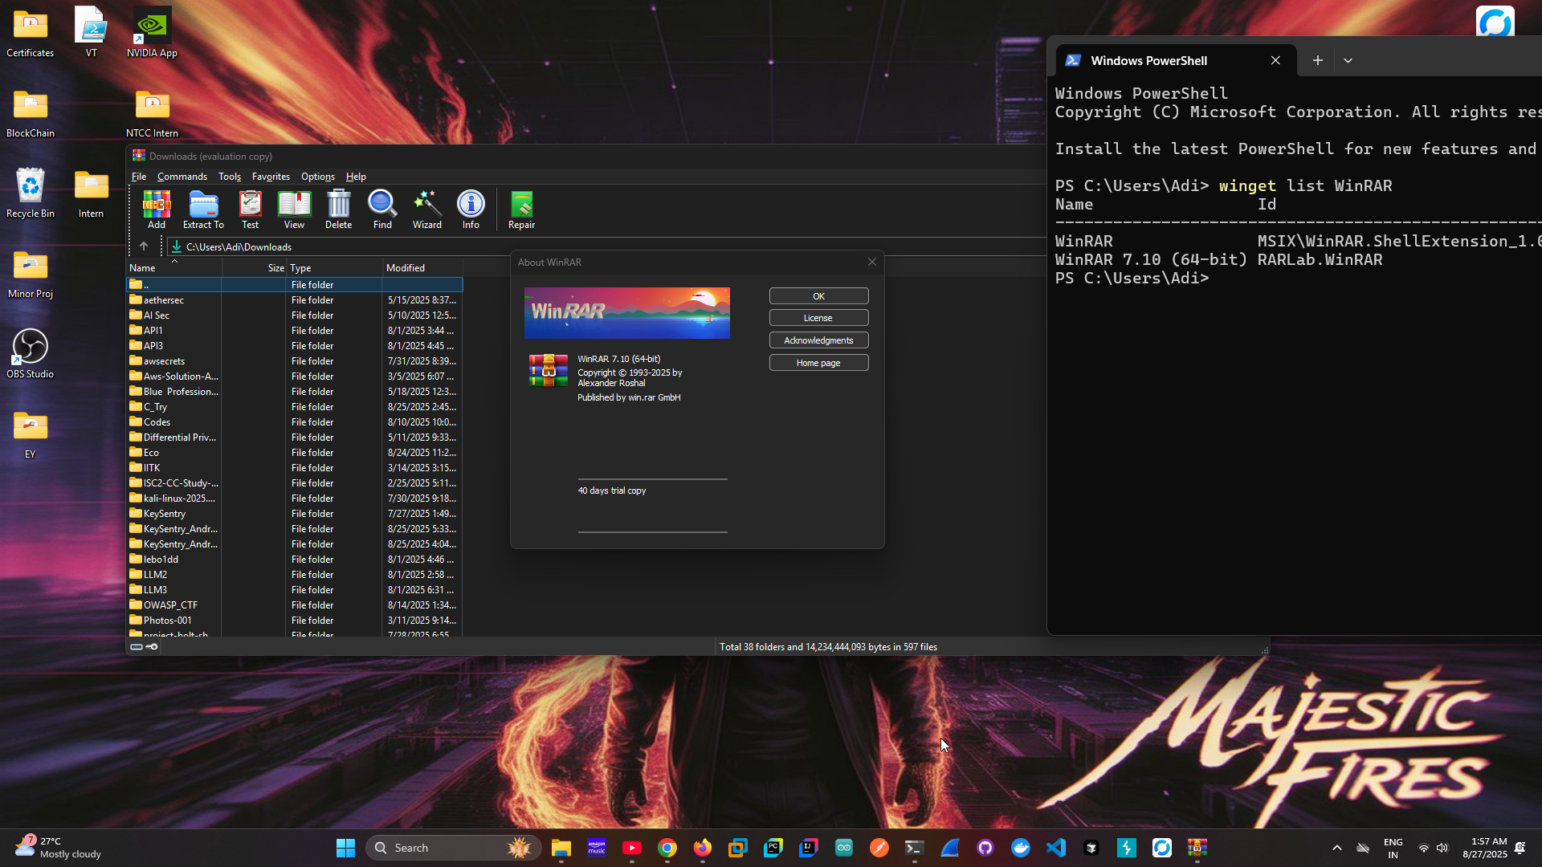This screenshot has height=867, width=1542.
Task: Select the VT script file on desktop
Action: (x=91, y=34)
